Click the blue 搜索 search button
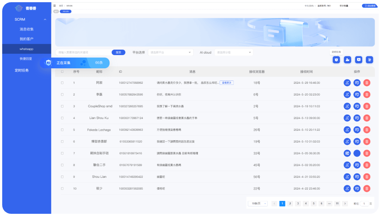Viewport: 381px width, 216px height. click(x=118, y=53)
